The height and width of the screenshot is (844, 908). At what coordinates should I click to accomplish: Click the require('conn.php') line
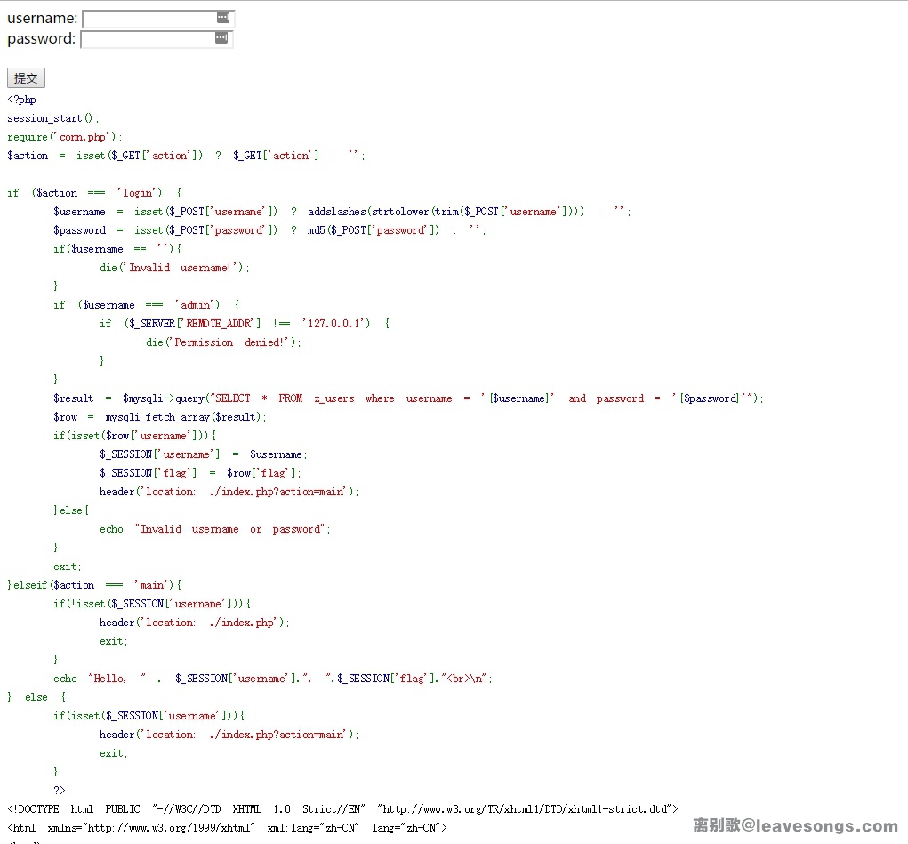(x=65, y=137)
